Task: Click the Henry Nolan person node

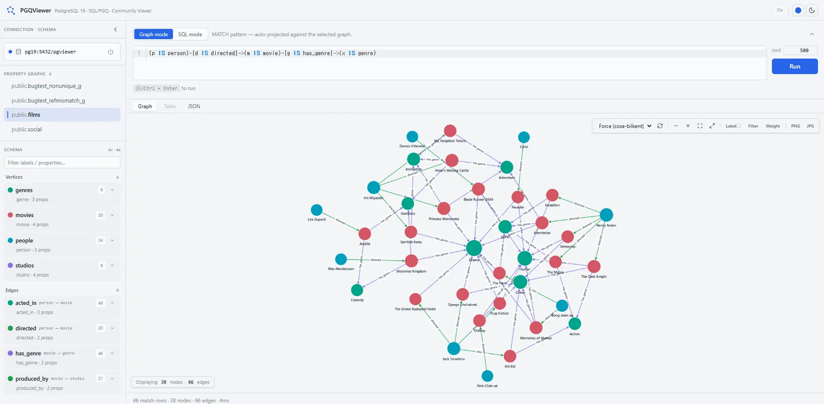Action: click(x=607, y=215)
